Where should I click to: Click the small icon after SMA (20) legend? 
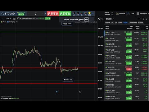click(x=17, y=22)
